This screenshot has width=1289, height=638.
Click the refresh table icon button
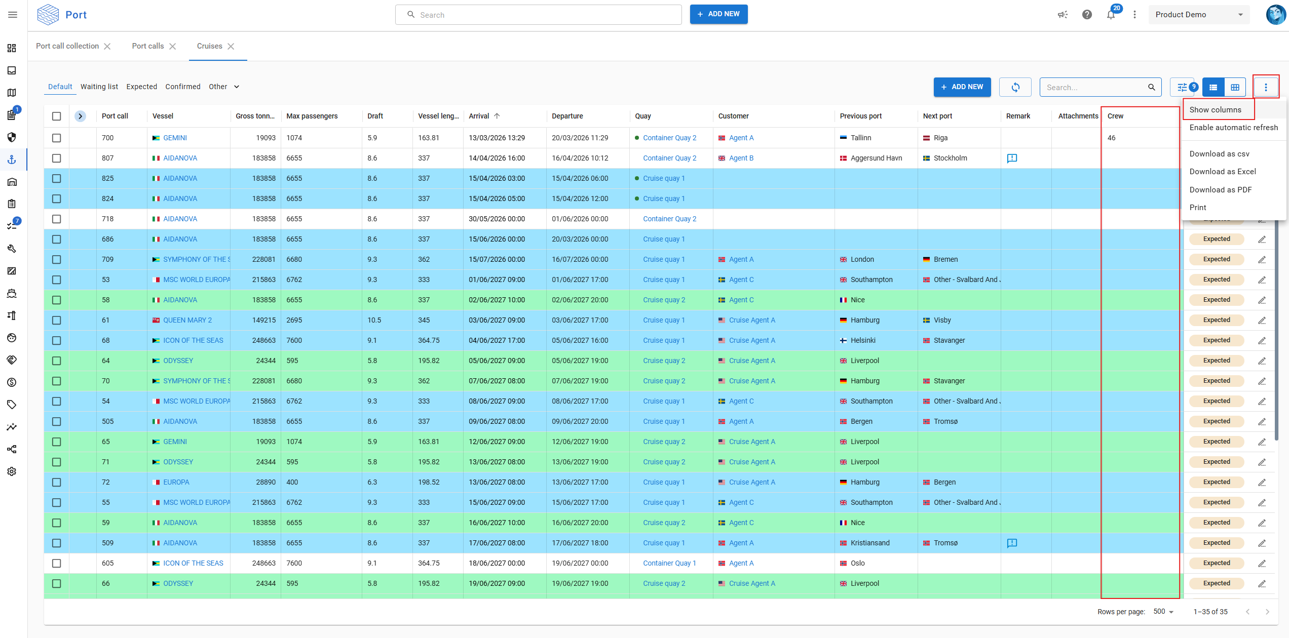(x=1015, y=87)
